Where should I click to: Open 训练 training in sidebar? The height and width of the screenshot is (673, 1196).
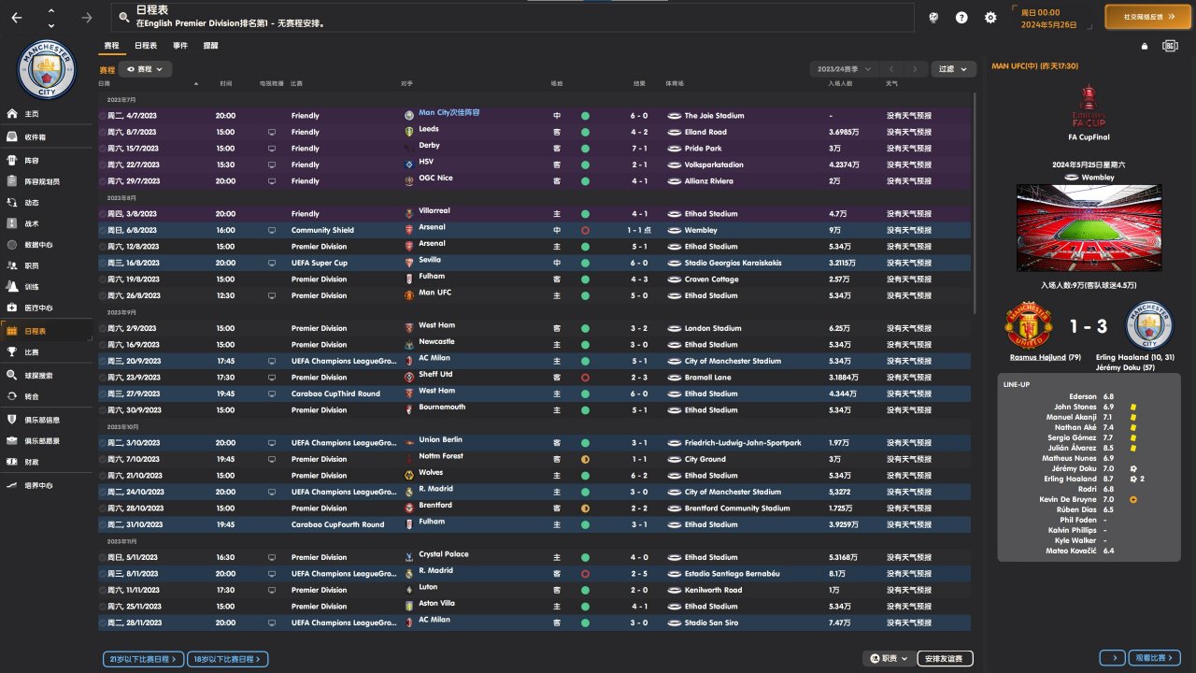47,287
